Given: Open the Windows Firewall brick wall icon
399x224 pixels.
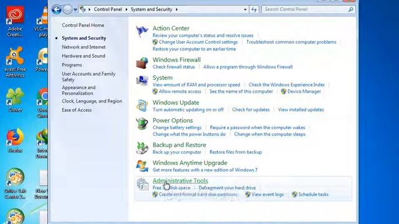Looking at the screenshot, I should click(x=142, y=63).
